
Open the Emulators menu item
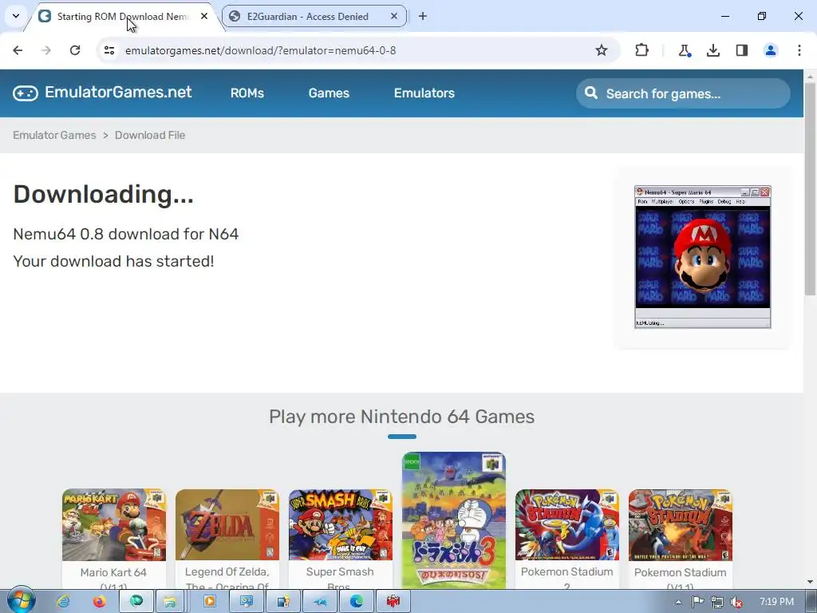424,93
